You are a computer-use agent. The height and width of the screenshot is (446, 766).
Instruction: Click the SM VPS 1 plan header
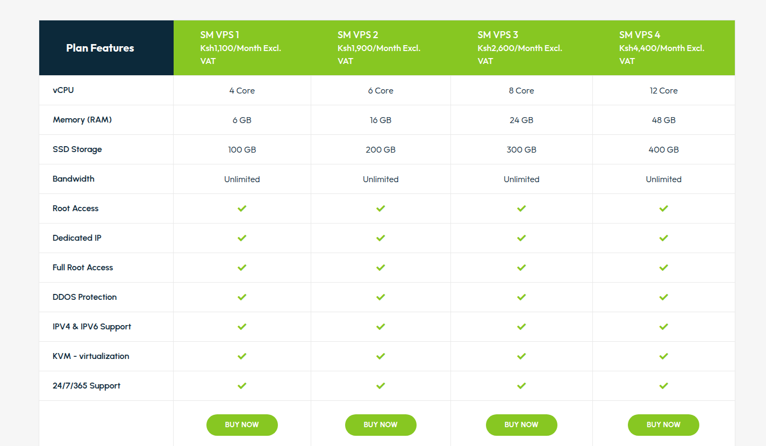(x=242, y=48)
